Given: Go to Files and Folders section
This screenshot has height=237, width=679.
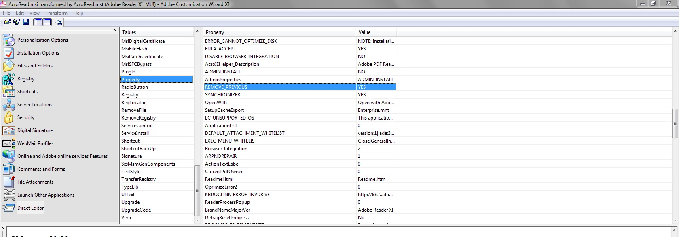Looking at the screenshot, I should [35, 66].
